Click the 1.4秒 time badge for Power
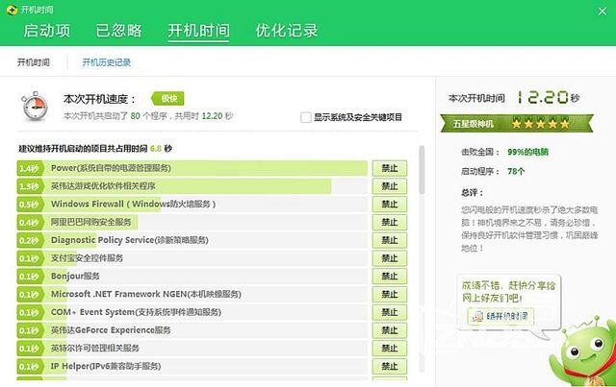Screen dimensions: 616x387 [x=30, y=168]
